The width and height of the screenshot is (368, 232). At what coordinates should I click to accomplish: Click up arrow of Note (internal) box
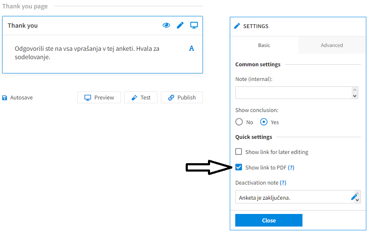coord(355,90)
